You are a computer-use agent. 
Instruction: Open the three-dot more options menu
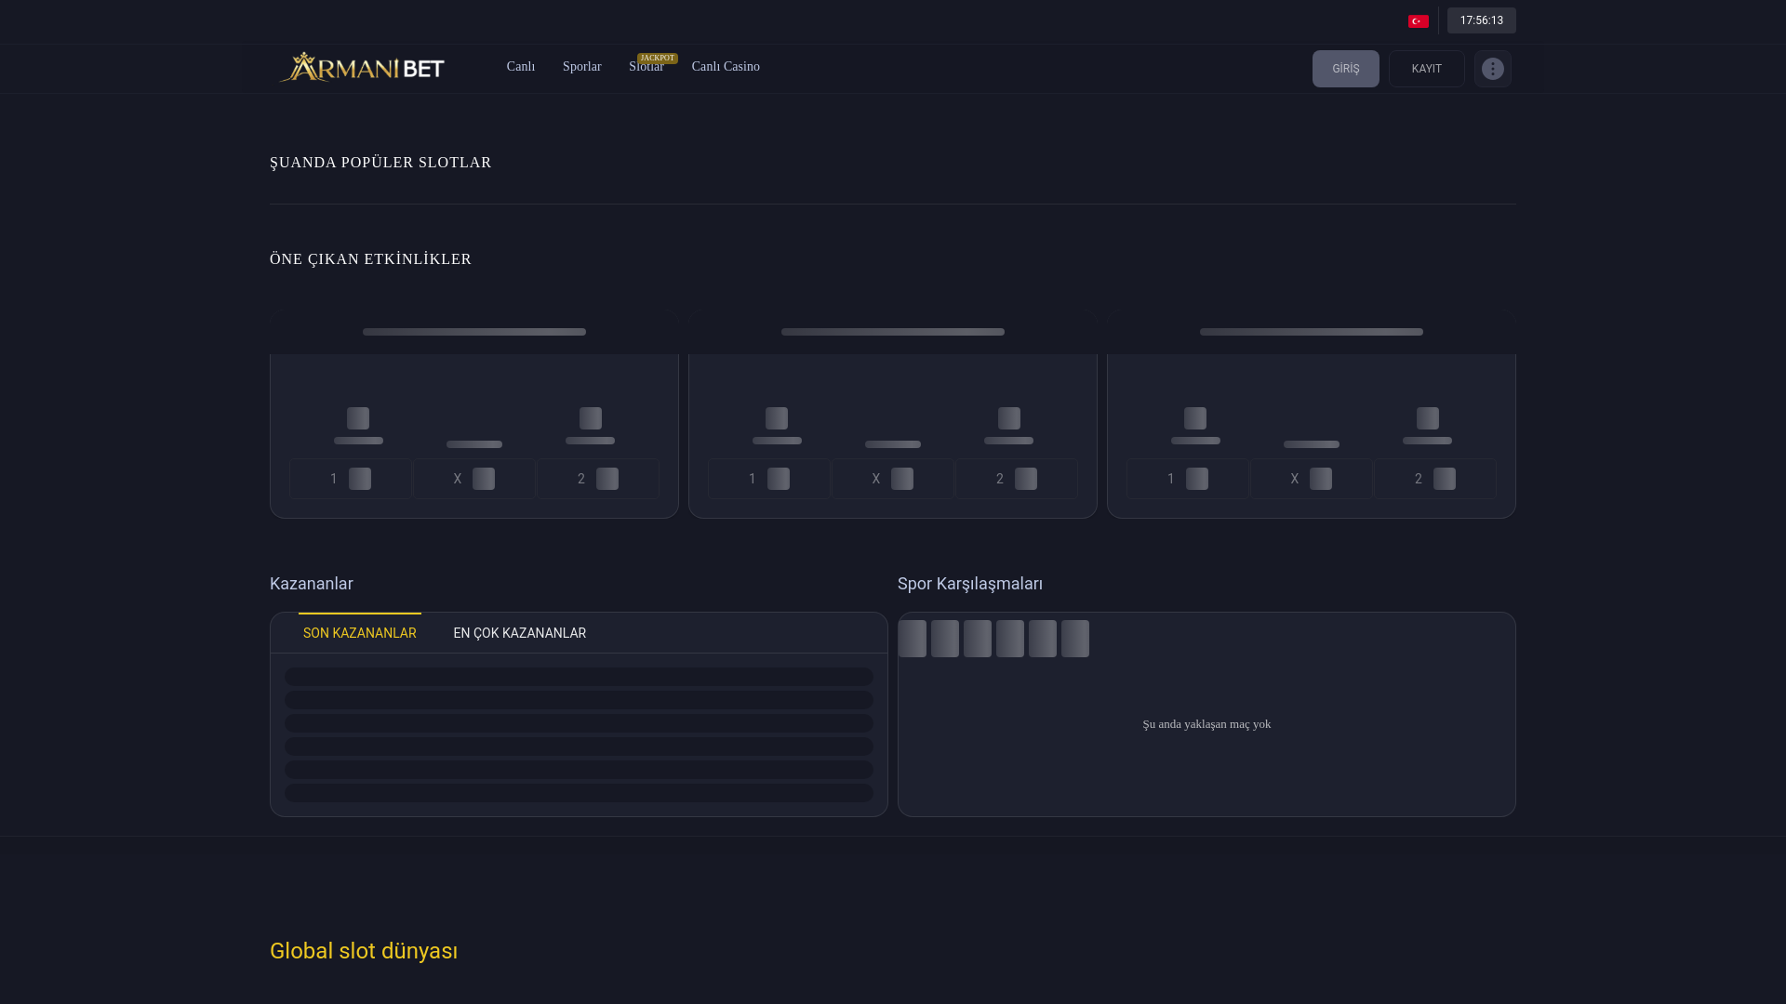1492,69
